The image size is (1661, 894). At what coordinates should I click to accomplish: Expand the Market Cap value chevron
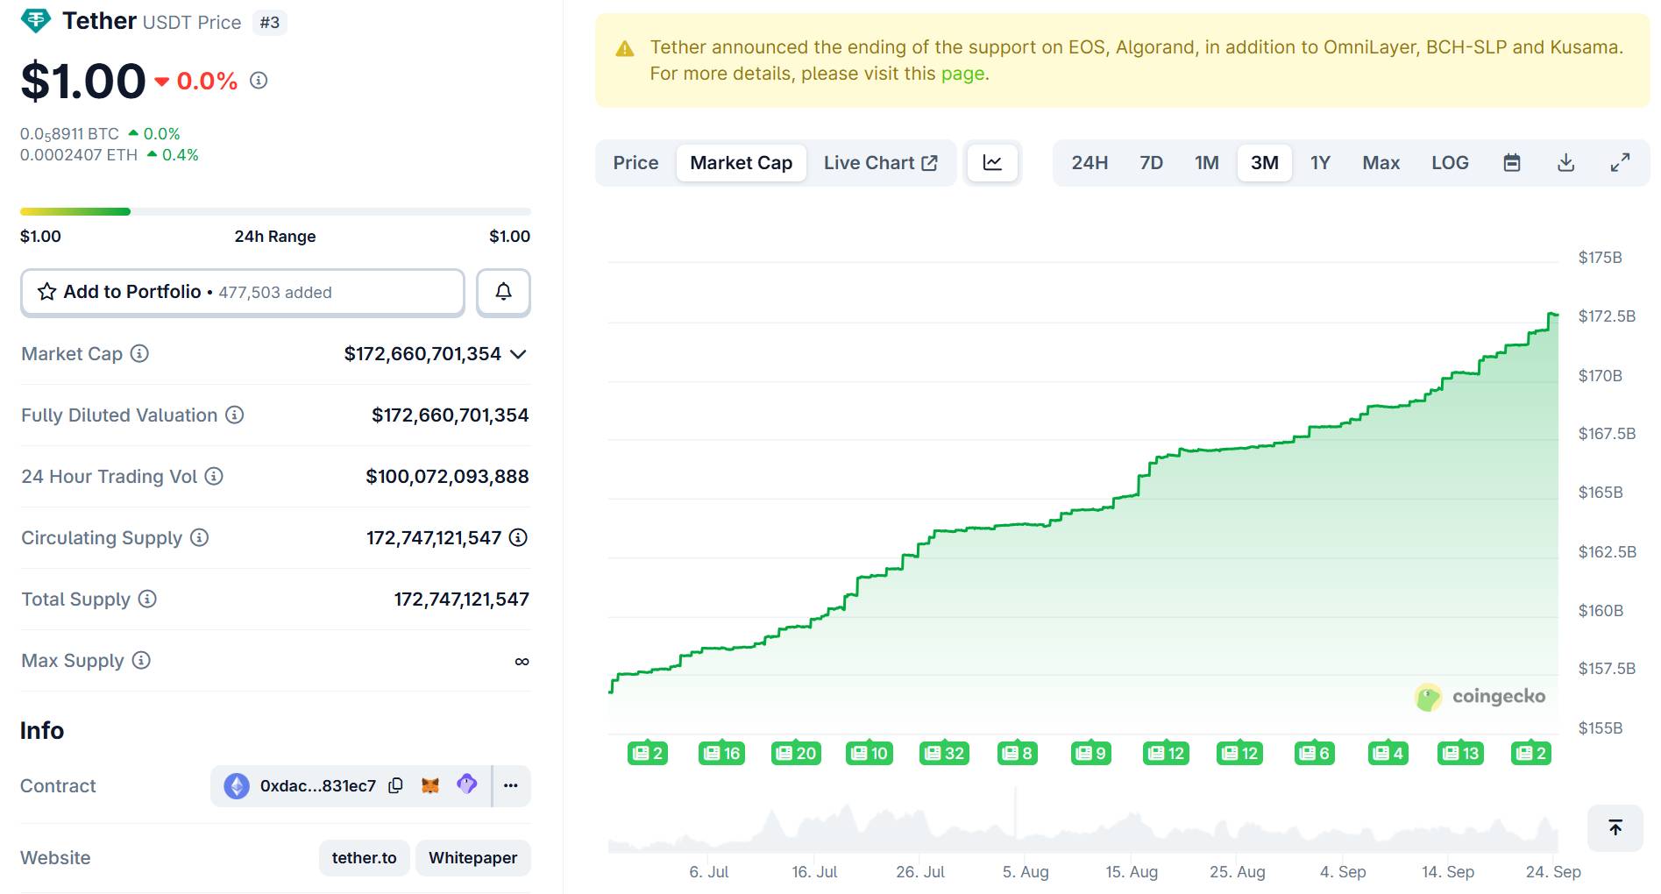[519, 354]
